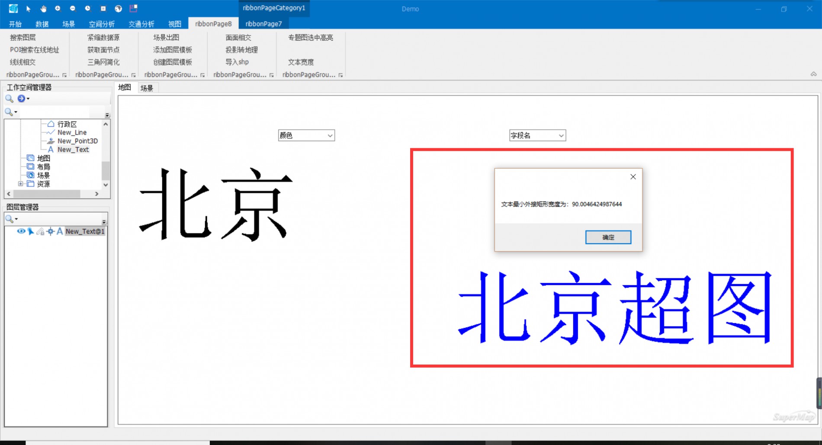Open fifth ribbonPageGroup dialog launcher
This screenshot has width=822, height=445.
click(x=341, y=75)
